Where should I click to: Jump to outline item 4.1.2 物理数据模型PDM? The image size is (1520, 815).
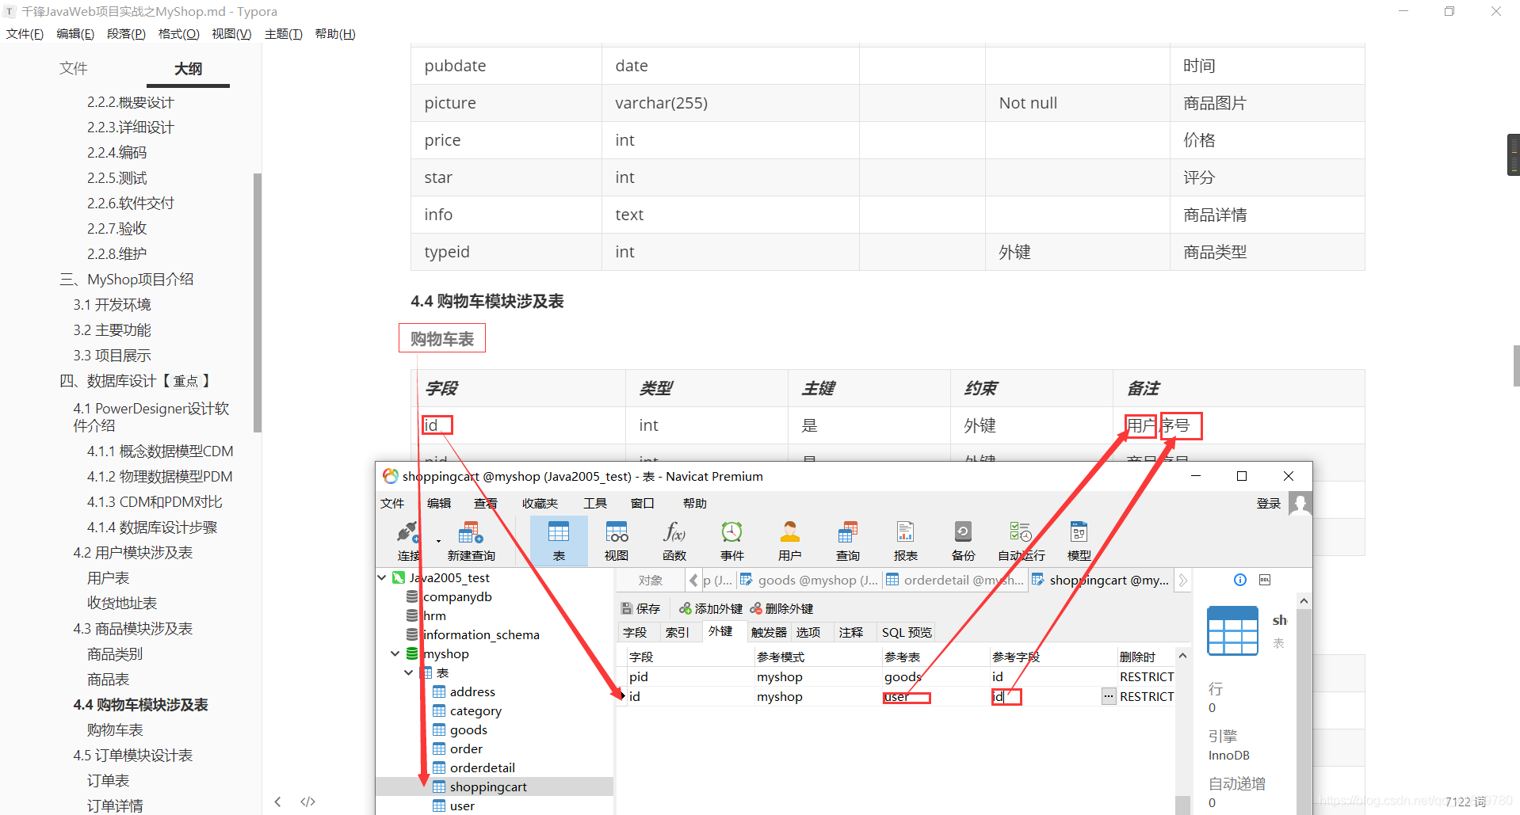(x=160, y=476)
